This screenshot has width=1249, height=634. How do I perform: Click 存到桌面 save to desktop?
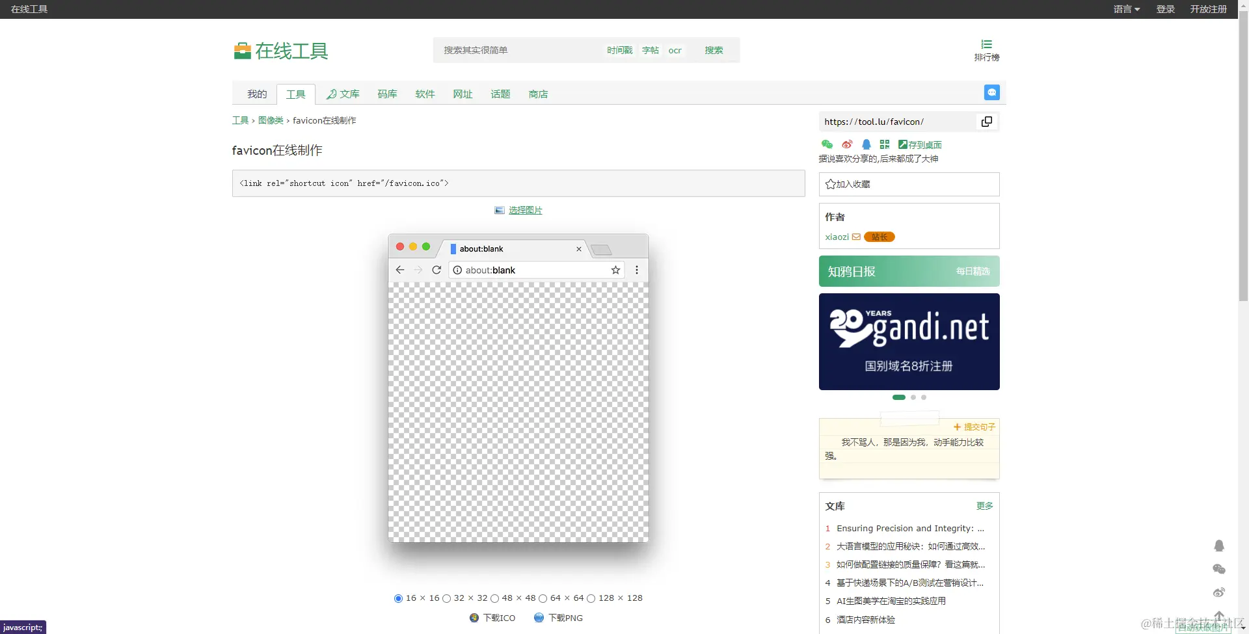[919, 144]
